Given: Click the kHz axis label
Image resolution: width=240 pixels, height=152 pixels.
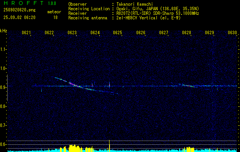Looking at the screenshot, I should click(x=3, y=31).
